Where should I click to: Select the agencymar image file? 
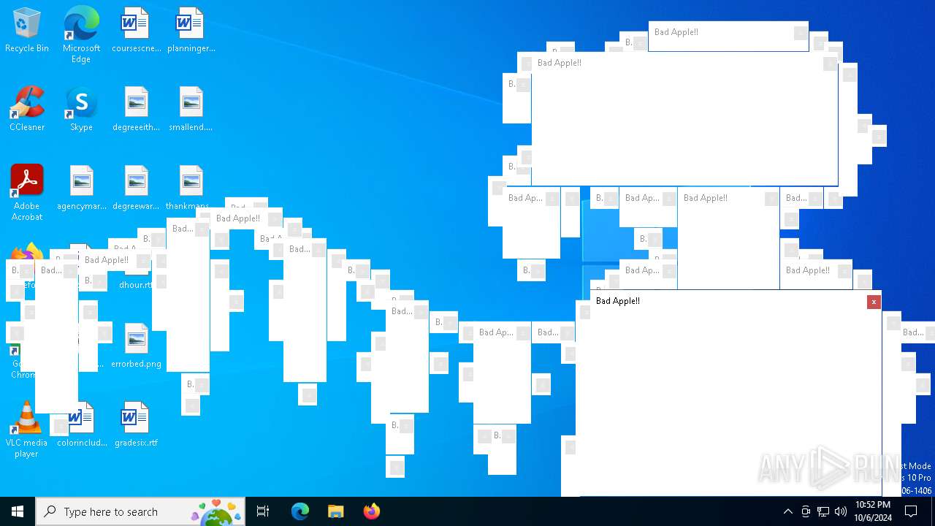[81, 188]
